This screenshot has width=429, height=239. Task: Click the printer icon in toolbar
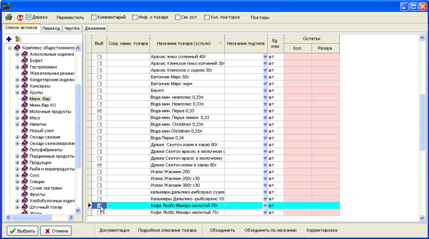(x=8, y=17)
